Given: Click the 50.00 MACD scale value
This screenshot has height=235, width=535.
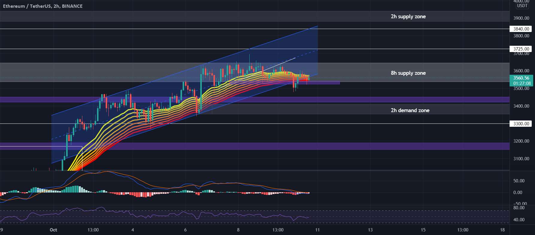Looking at the screenshot, I should (519, 181).
